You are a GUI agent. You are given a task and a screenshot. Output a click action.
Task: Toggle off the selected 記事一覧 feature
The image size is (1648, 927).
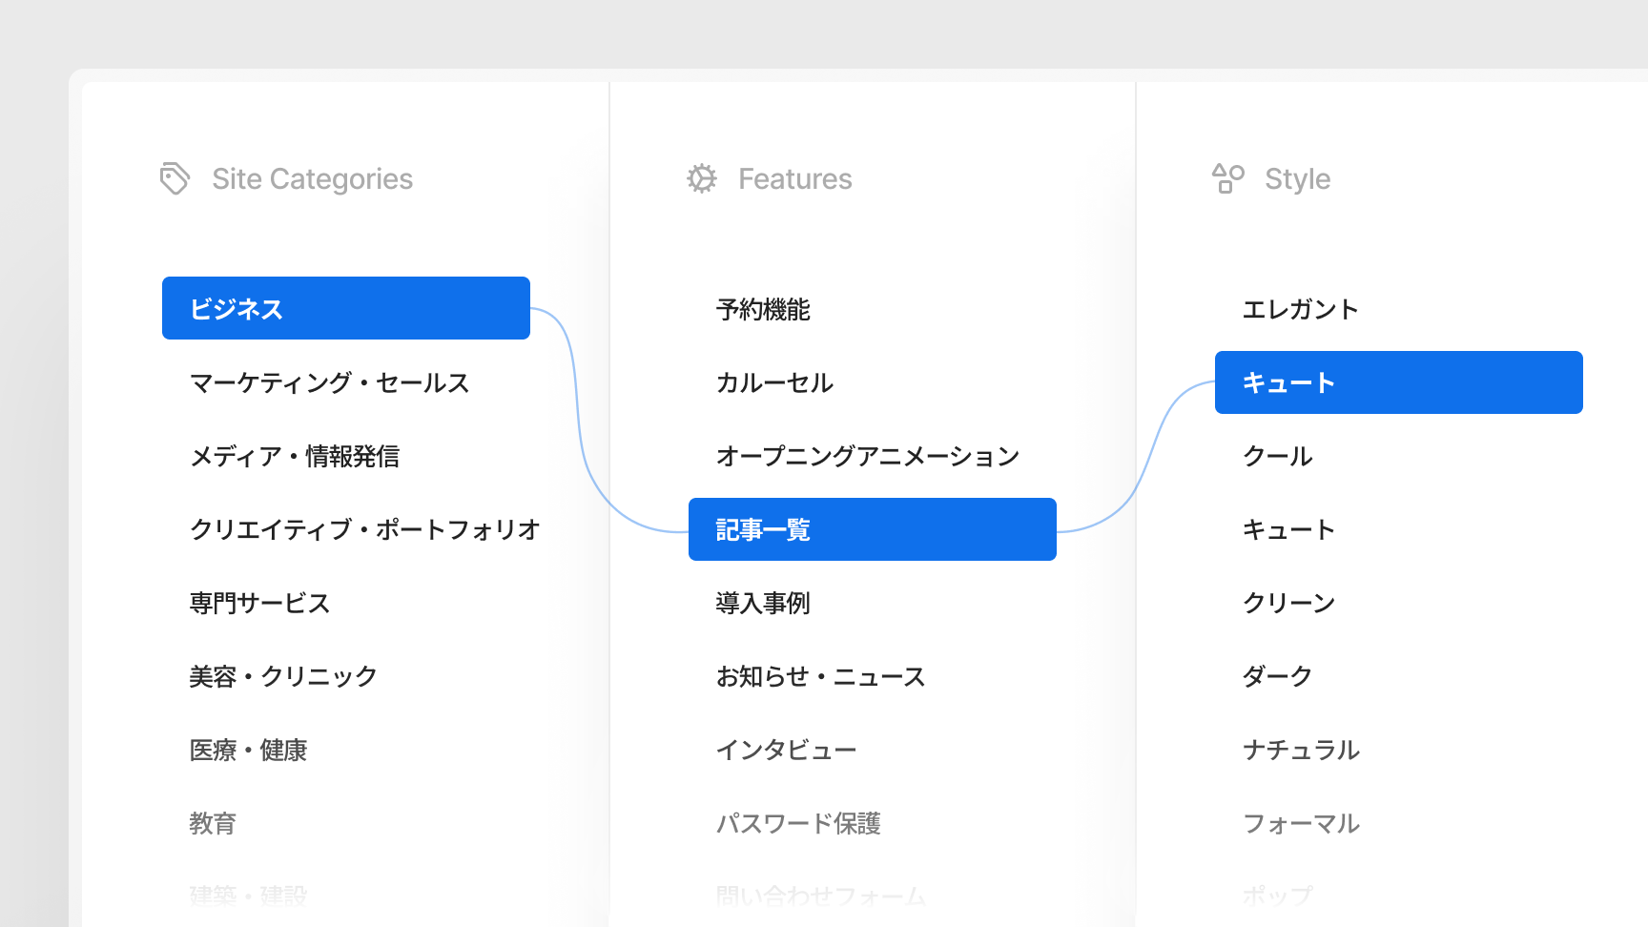point(872,529)
